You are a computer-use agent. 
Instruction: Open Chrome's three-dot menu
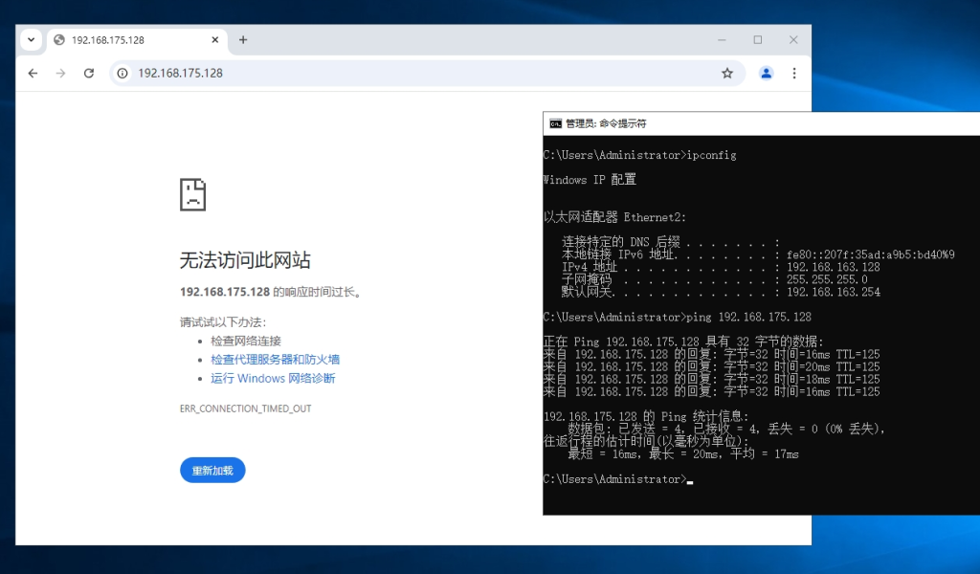pyautogui.click(x=794, y=73)
